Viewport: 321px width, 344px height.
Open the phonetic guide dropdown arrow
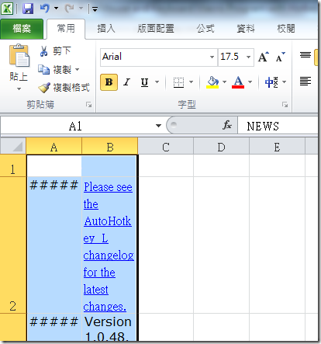coord(284,82)
